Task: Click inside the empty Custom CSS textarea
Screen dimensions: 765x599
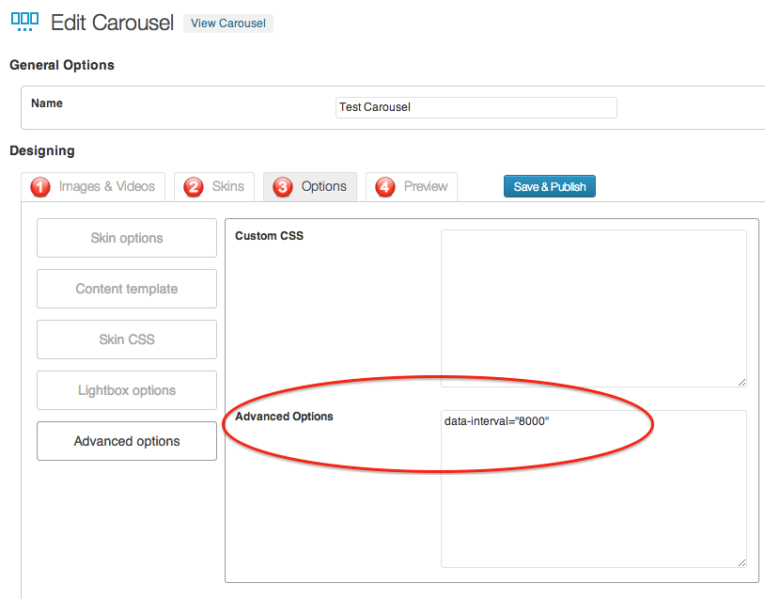Action: (593, 307)
